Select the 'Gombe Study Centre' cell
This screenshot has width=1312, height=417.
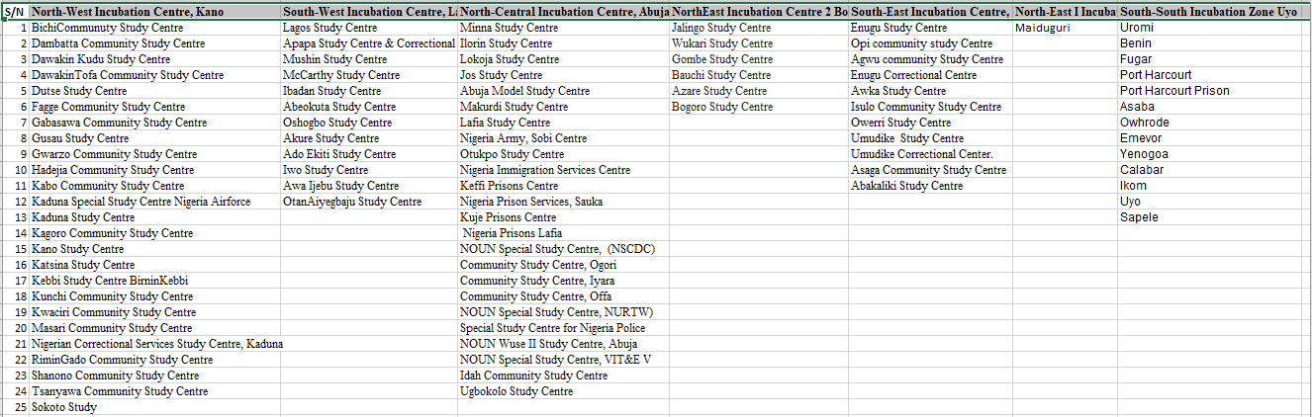coord(759,59)
